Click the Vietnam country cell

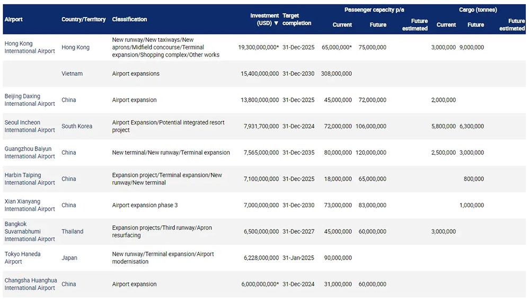point(72,74)
